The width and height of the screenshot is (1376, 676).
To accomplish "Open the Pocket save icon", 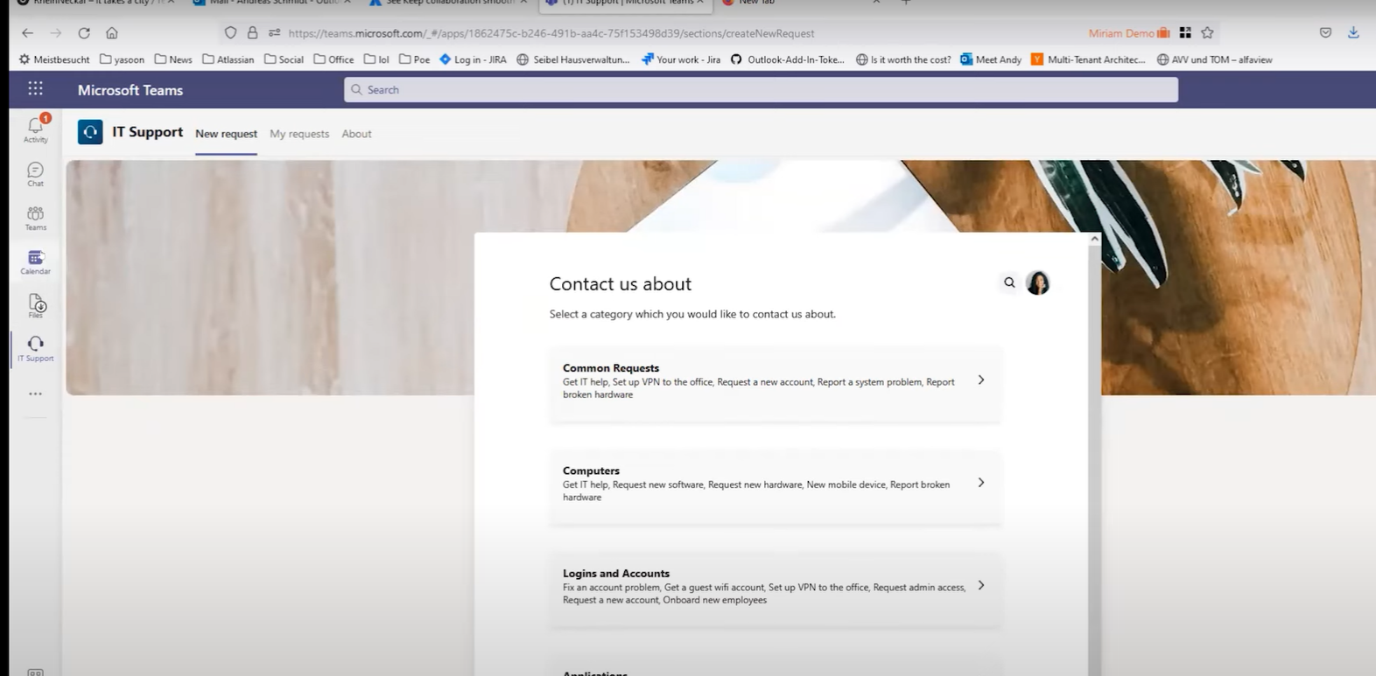I will pos(1325,33).
